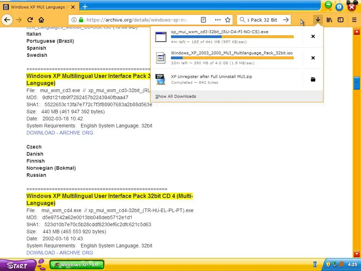The image size is (361, 271).
Task: Click the file name mui_wxm_cd4.exe line
Action: (x=110, y=210)
